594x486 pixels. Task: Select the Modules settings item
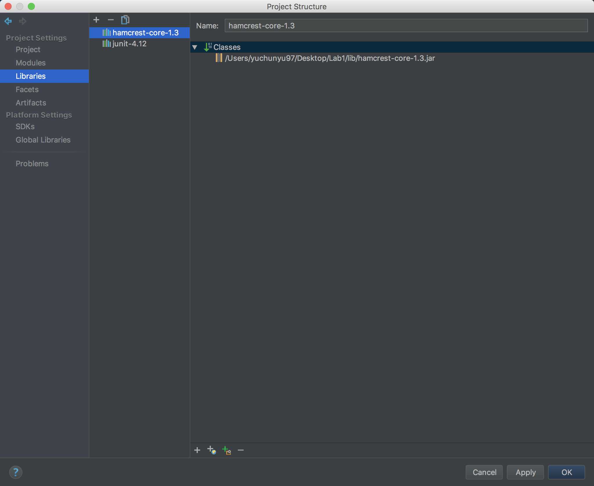click(30, 63)
